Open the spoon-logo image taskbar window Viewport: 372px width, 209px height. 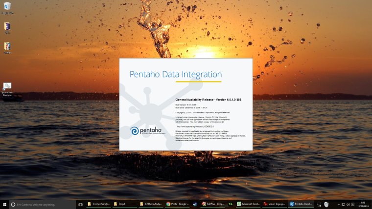[274, 204]
